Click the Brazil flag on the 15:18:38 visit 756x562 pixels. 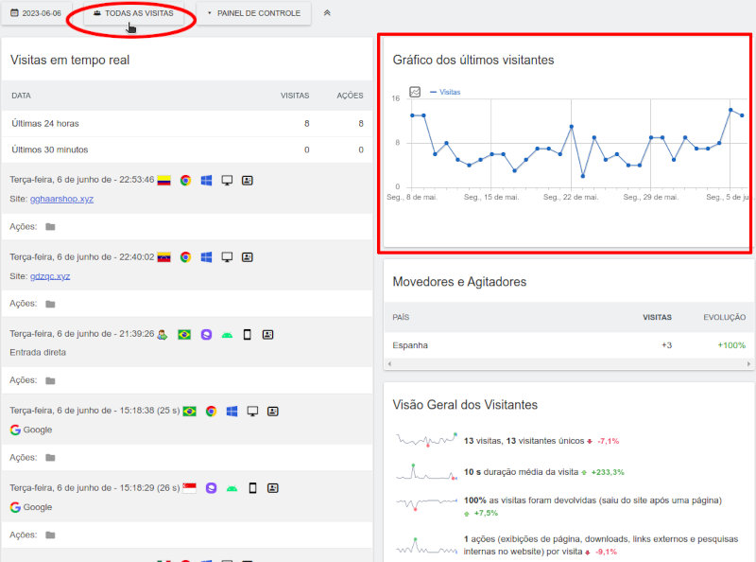coord(189,412)
